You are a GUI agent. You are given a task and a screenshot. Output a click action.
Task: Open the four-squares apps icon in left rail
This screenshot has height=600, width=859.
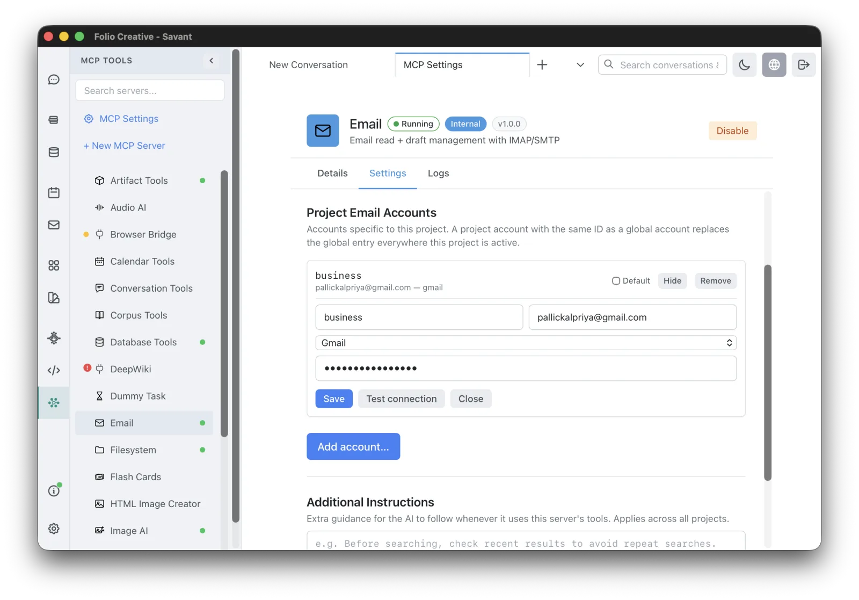[x=54, y=265]
